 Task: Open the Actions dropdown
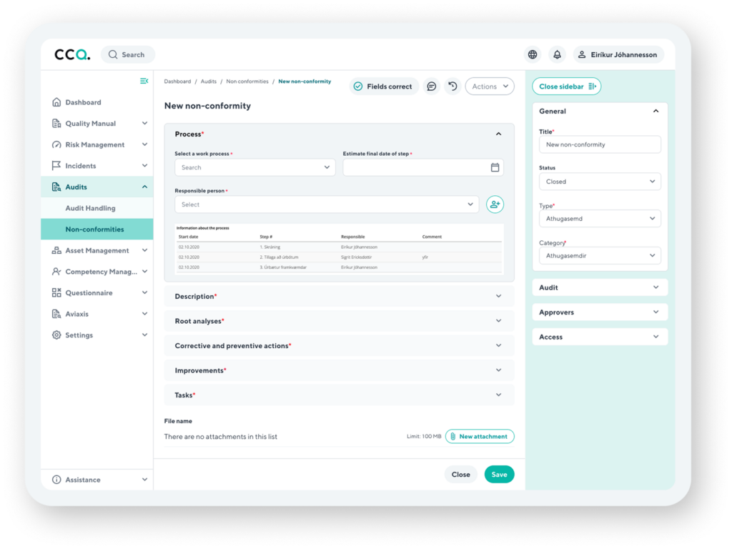pyautogui.click(x=490, y=86)
